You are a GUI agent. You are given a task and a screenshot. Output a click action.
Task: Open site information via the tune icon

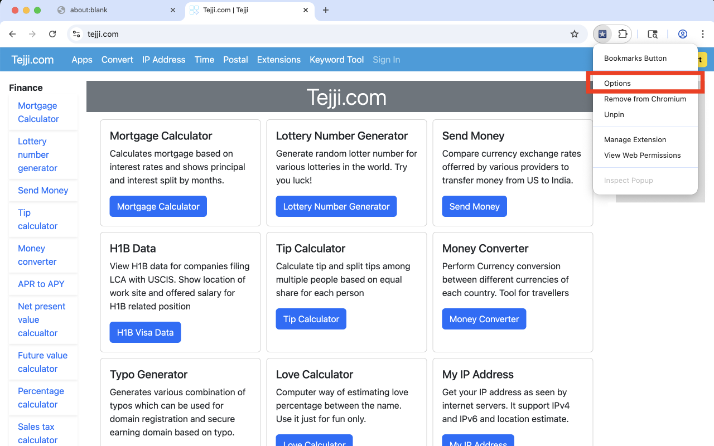point(75,34)
